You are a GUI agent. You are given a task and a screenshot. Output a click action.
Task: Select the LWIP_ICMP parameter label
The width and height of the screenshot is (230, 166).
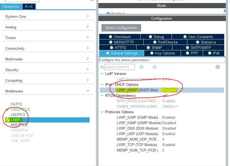click(139, 117)
